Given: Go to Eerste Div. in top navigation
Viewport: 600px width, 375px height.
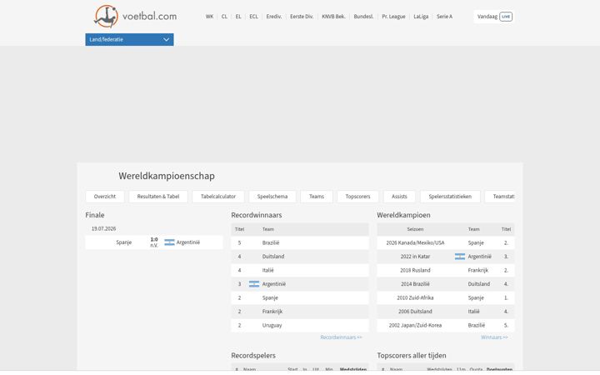Looking at the screenshot, I should coord(302,17).
